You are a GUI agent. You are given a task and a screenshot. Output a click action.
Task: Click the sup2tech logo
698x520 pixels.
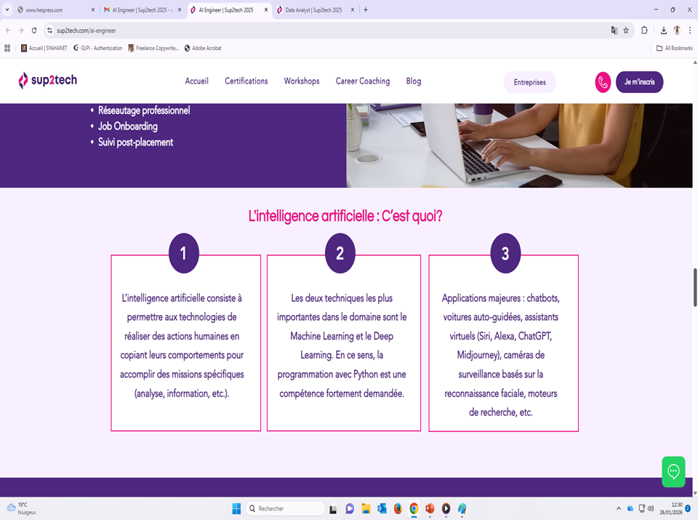(47, 81)
